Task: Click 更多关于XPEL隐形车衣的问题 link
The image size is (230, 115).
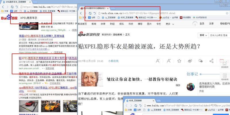Action: (34, 49)
